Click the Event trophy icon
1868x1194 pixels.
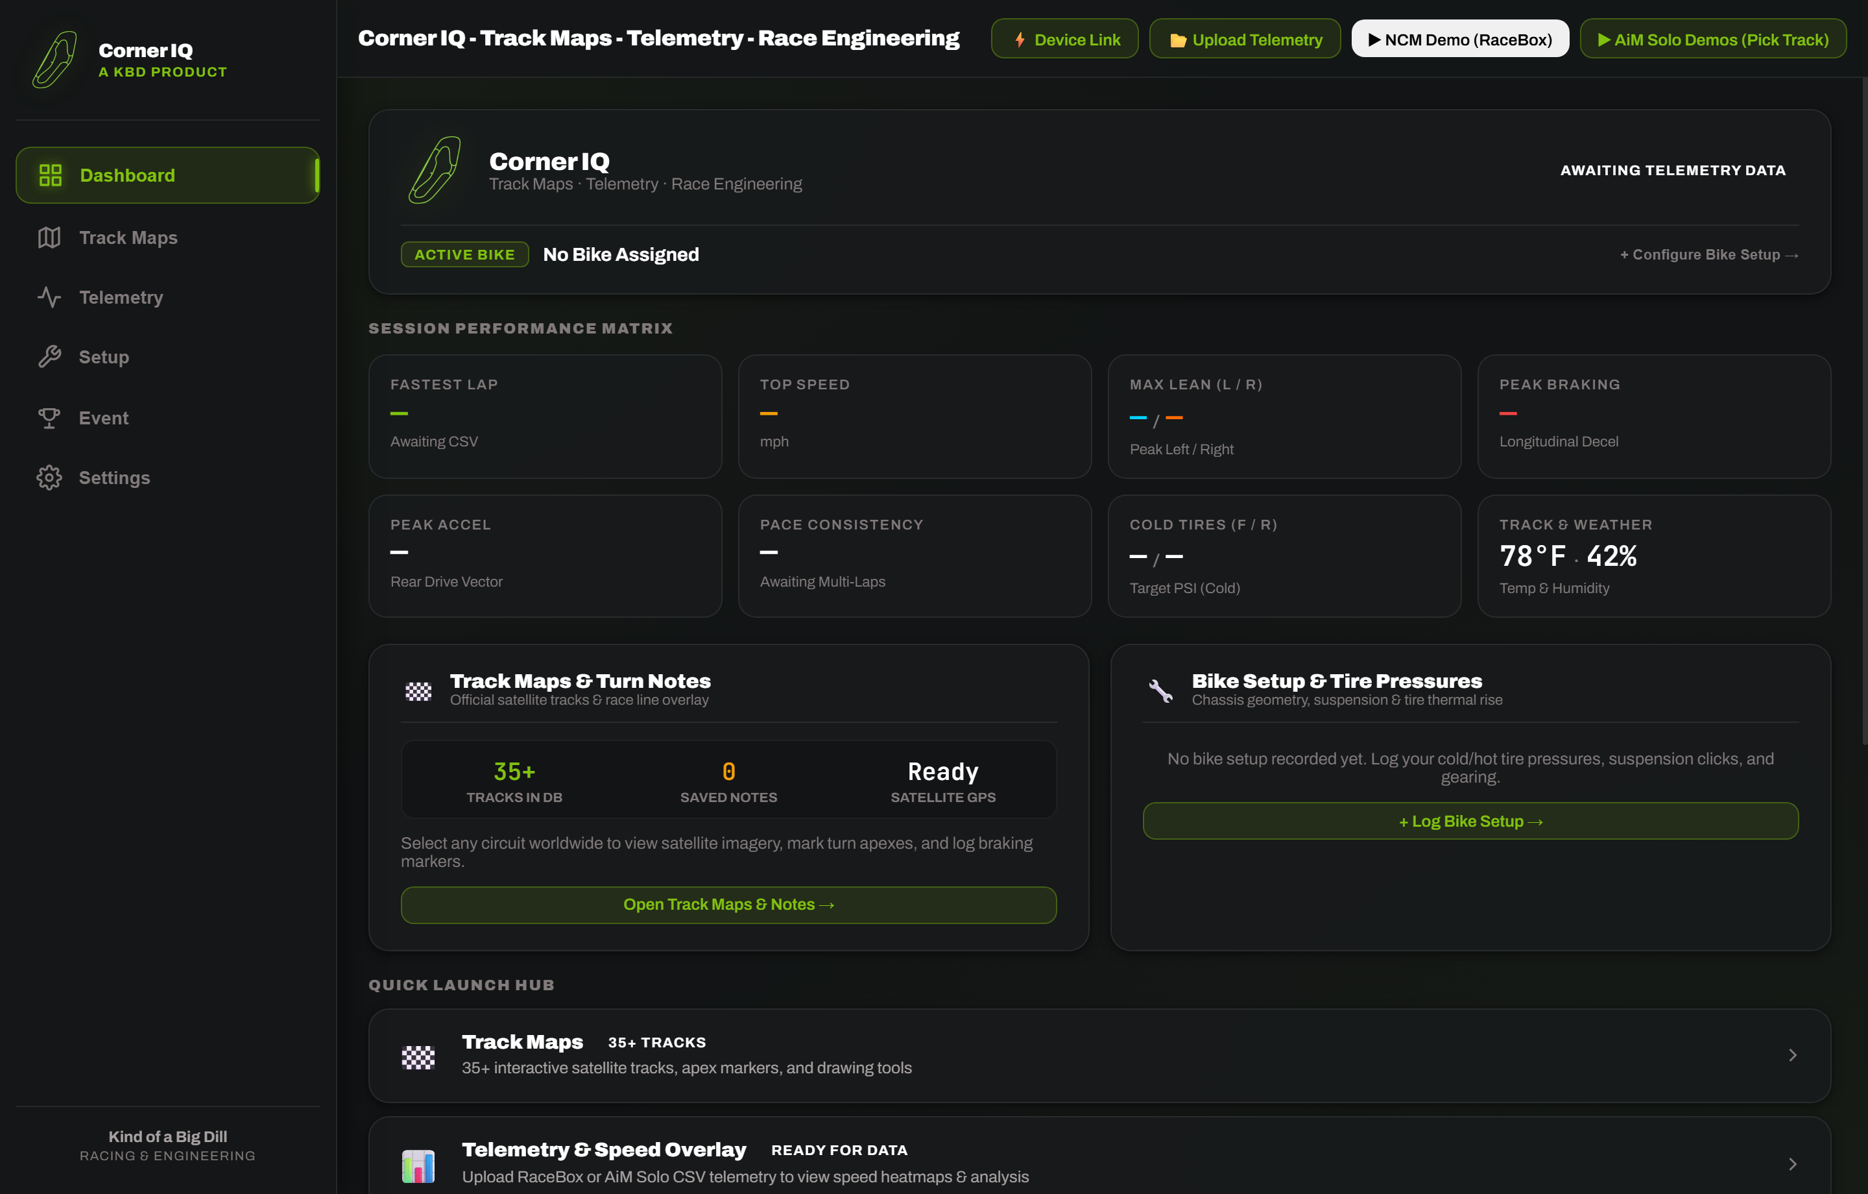point(50,418)
